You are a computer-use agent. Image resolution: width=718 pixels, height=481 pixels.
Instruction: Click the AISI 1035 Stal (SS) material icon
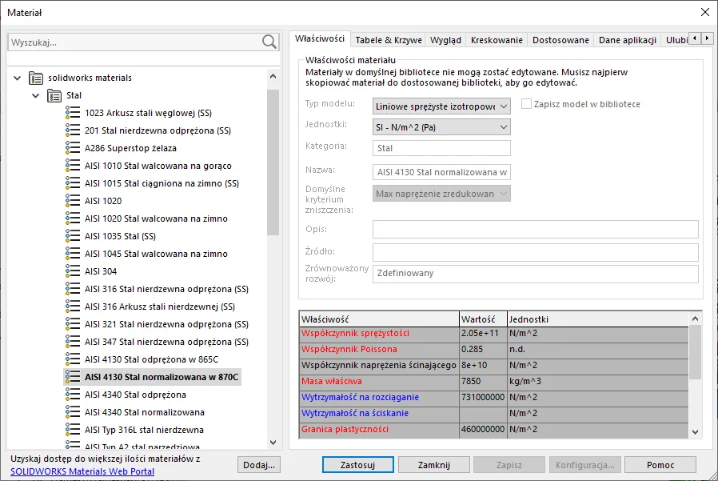pyautogui.click(x=73, y=236)
